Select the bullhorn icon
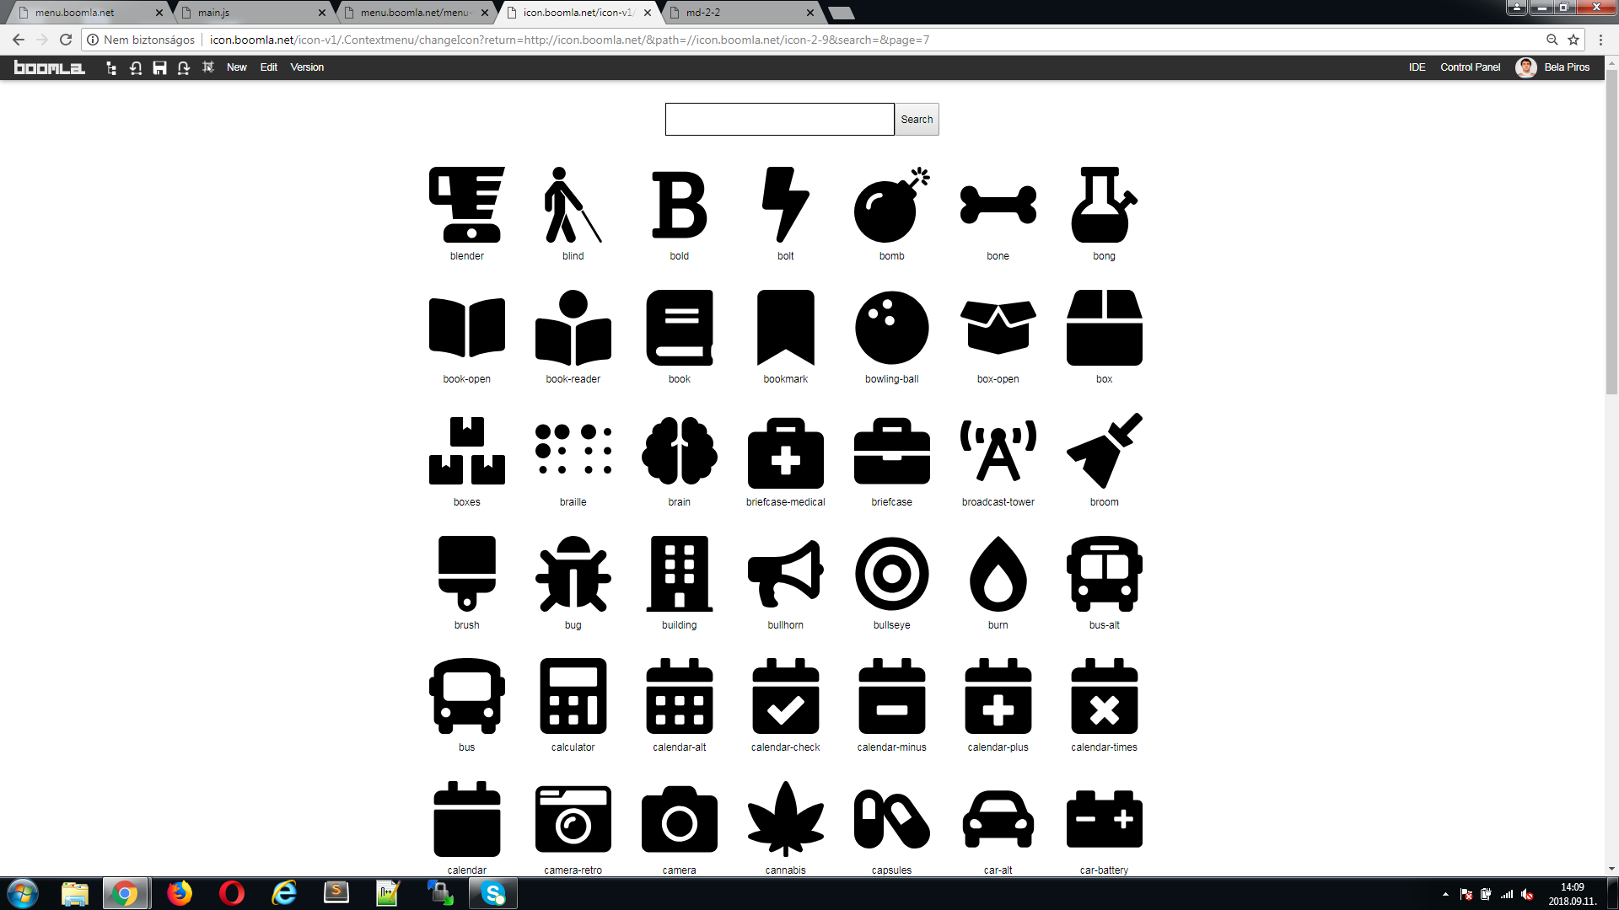Viewport: 1619px width, 910px height. tap(786, 574)
